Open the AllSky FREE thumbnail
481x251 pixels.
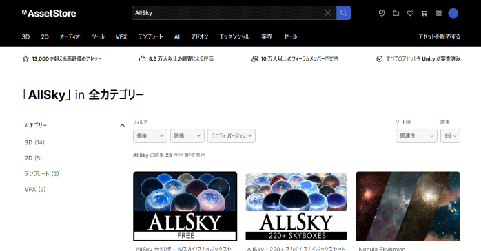point(185,206)
